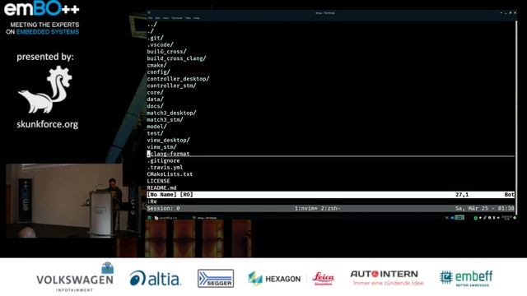Click the tmux Session: 0 label
The height and width of the screenshot is (296, 527).
pyautogui.click(x=163, y=208)
